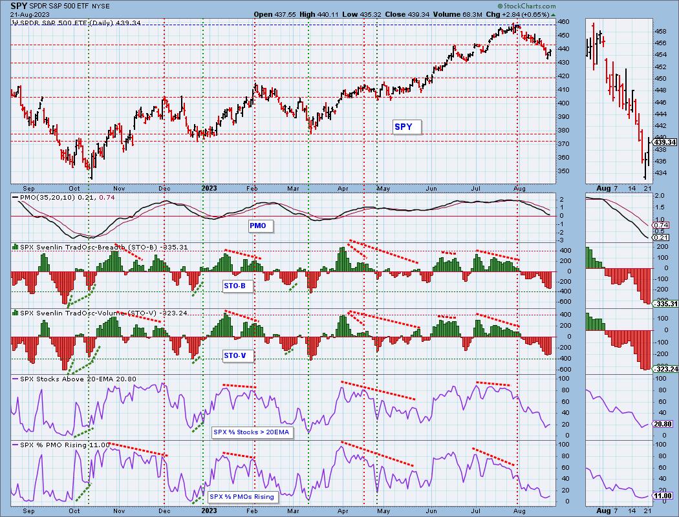Viewport: 679px width, 517px height.
Task: Click the 0.74 PMO signal value tag
Action: point(662,226)
